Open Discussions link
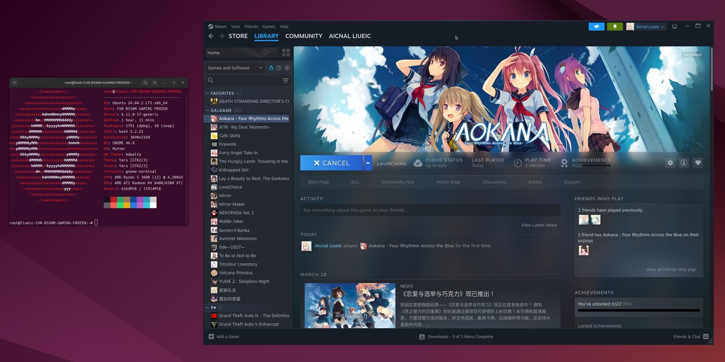 click(x=494, y=182)
